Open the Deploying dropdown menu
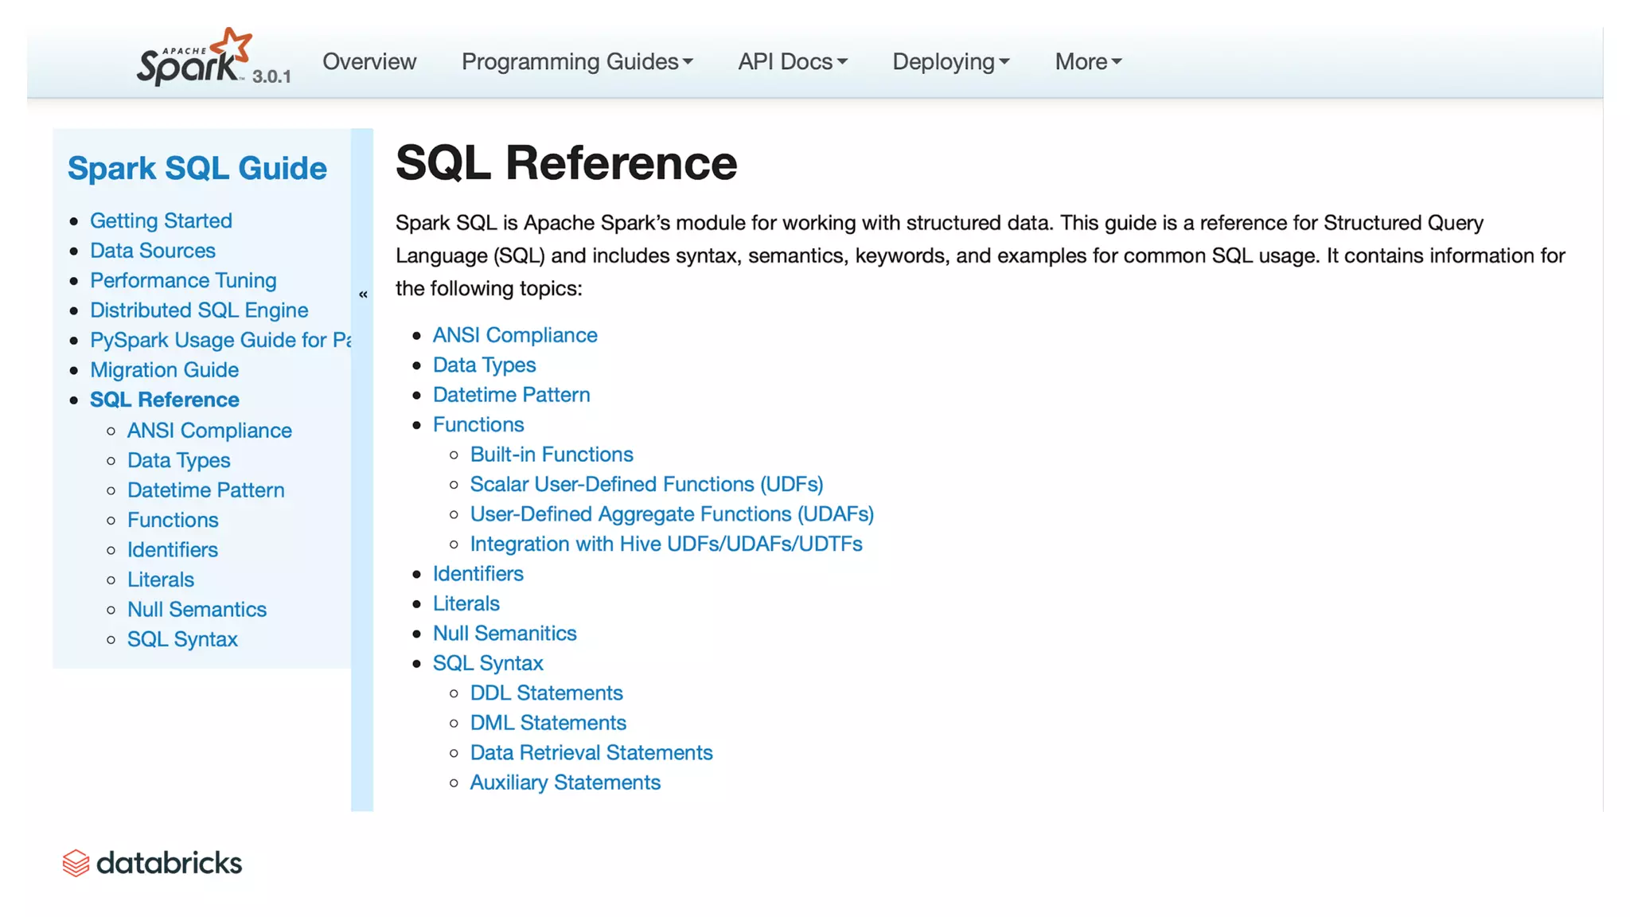This screenshot has height=917, width=1630. (x=950, y=61)
